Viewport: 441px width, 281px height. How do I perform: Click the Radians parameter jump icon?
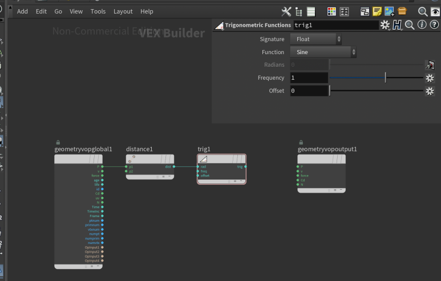430,65
